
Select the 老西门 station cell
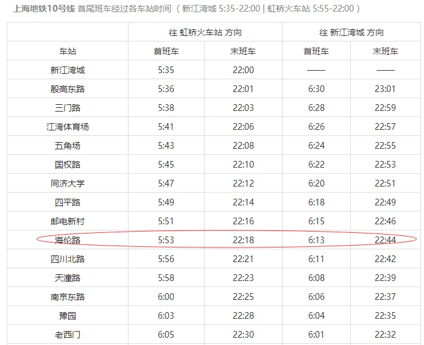68,335
